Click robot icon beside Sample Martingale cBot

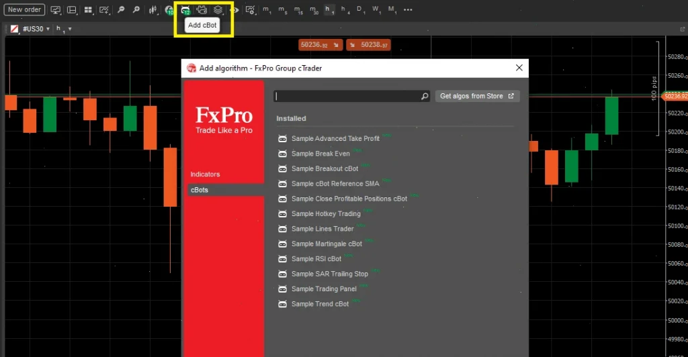point(283,244)
